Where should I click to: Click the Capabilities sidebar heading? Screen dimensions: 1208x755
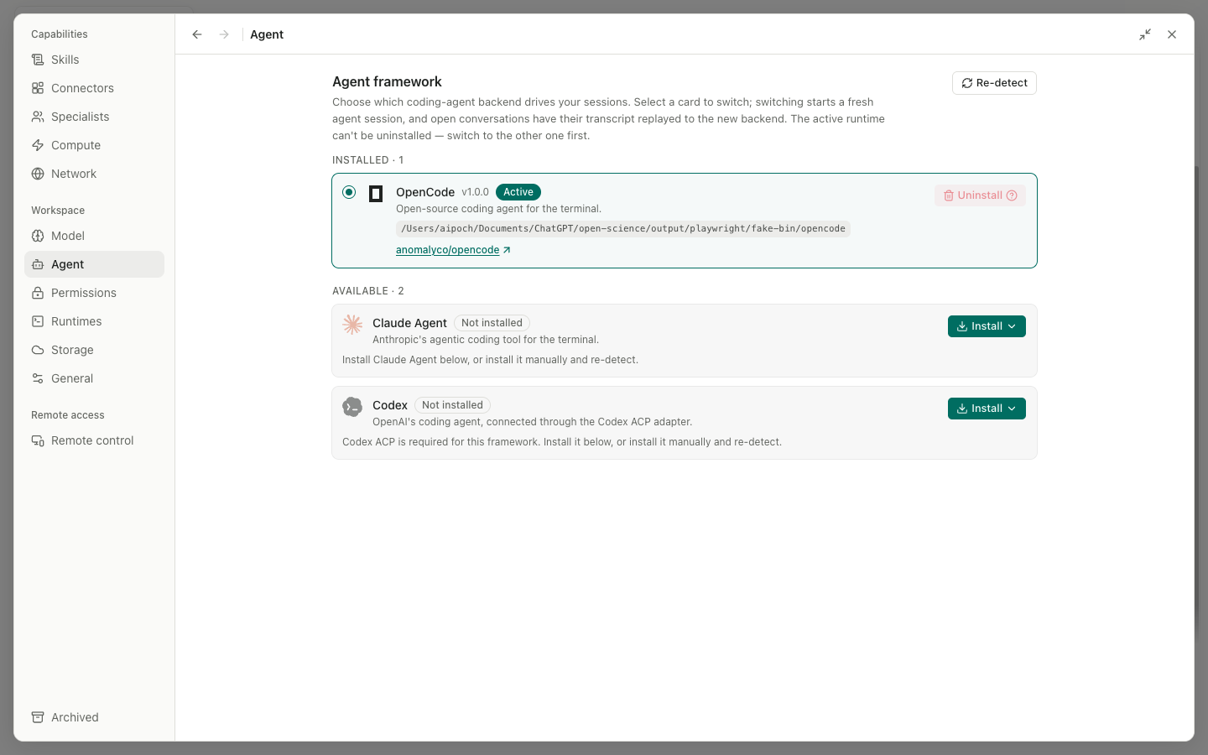(60, 34)
